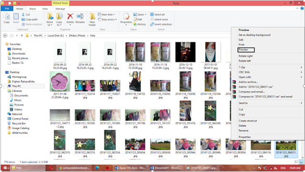Open Downloads in Favorites
The width and height of the screenshot is (305, 172).
point(19,54)
